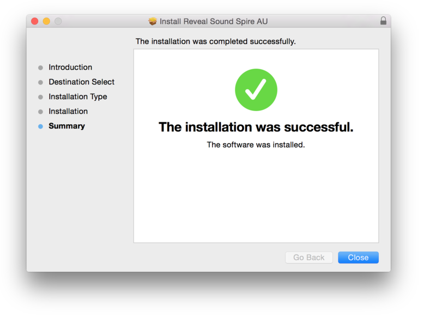This screenshot has width=436, height=330.
Task: Click the lock icon in title bar
Action: click(x=383, y=21)
